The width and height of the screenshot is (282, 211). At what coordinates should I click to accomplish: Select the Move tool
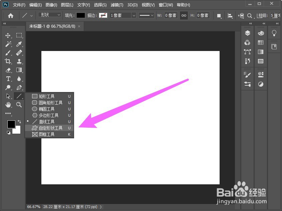[x=8, y=35]
